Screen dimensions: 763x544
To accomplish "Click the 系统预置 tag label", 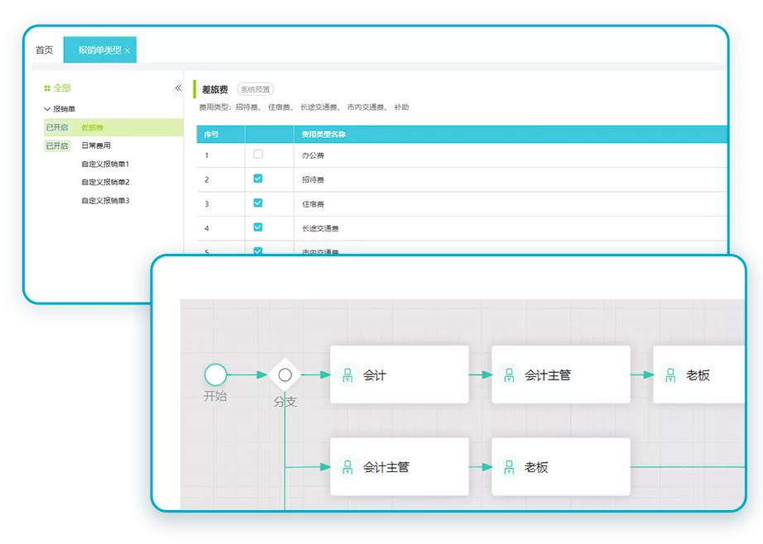I will point(255,89).
